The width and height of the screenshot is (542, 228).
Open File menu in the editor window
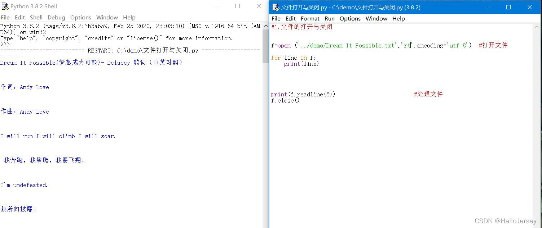[276, 18]
